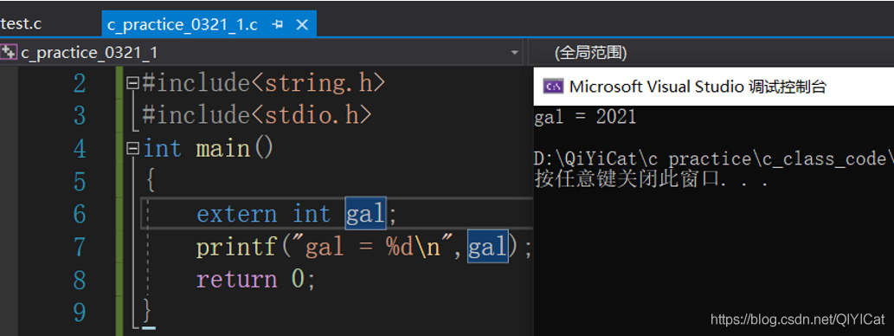Close the c_practice_0321_1.c tab
894x336 pixels.
[x=302, y=25]
